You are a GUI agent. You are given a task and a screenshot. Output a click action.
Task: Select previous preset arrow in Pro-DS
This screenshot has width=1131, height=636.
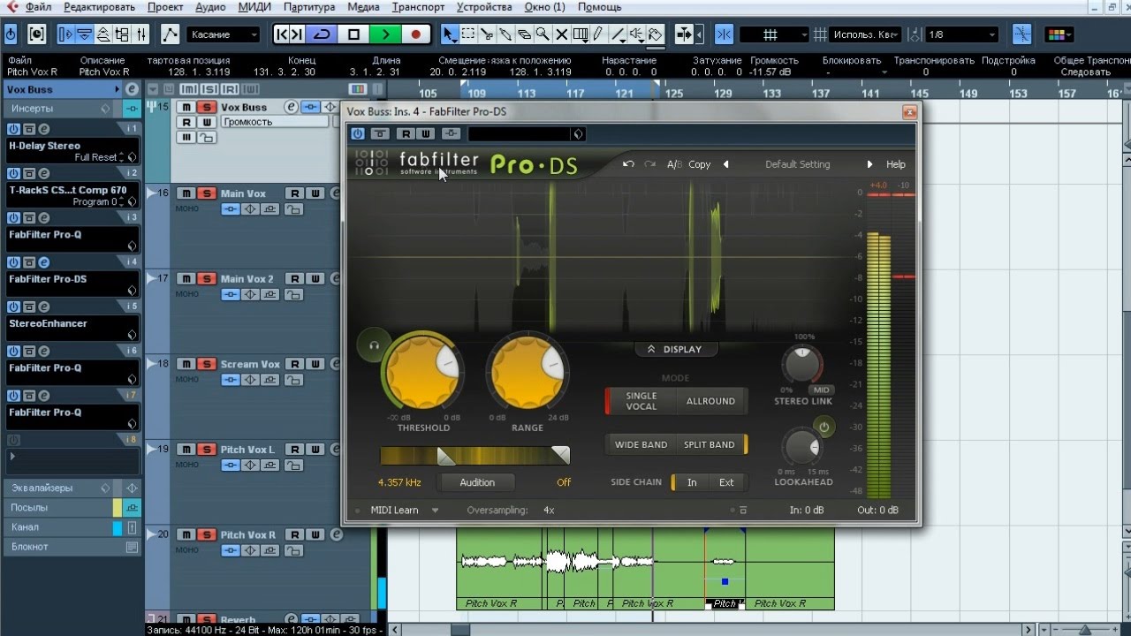725,164
